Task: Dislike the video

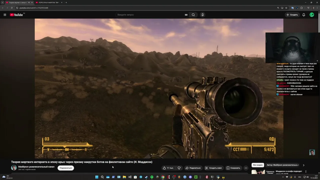Action: (x=179, y=168)
